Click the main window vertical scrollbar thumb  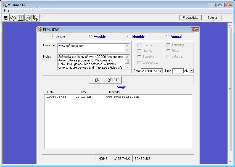click(230, 89)
